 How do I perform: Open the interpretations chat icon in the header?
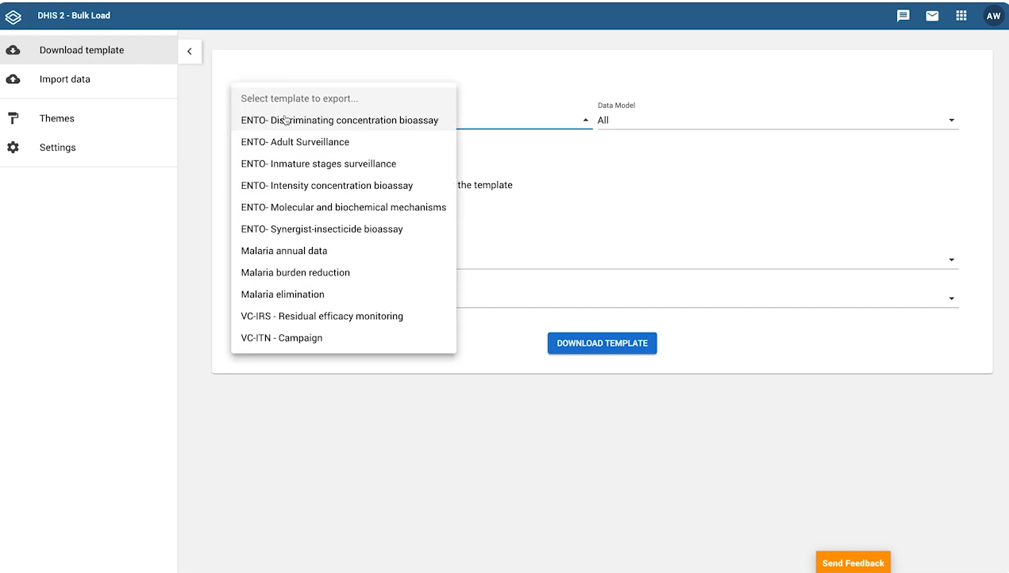tap(903, 15)
